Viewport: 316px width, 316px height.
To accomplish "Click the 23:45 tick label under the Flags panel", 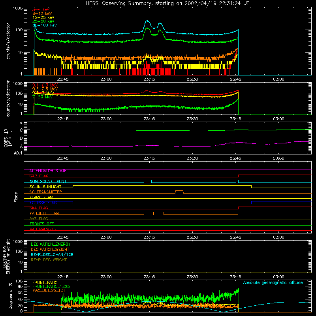I will click(235, 237).
